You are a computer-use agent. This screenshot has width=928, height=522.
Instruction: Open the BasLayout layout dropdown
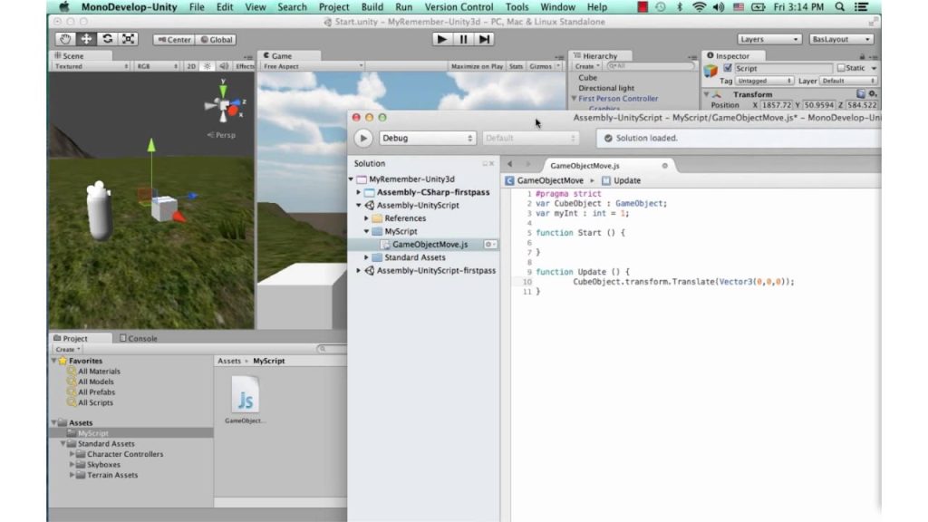click(841, 39)
